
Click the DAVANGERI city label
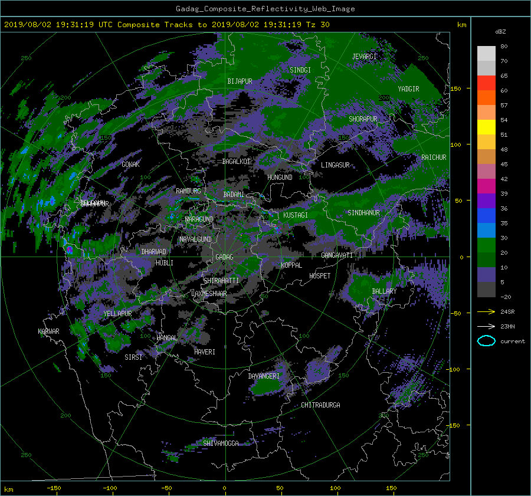[264, 376]
